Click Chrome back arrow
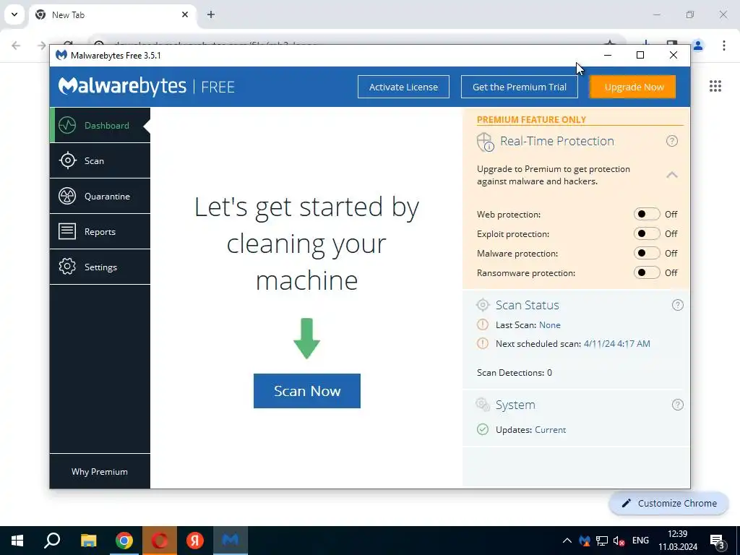 16,46
